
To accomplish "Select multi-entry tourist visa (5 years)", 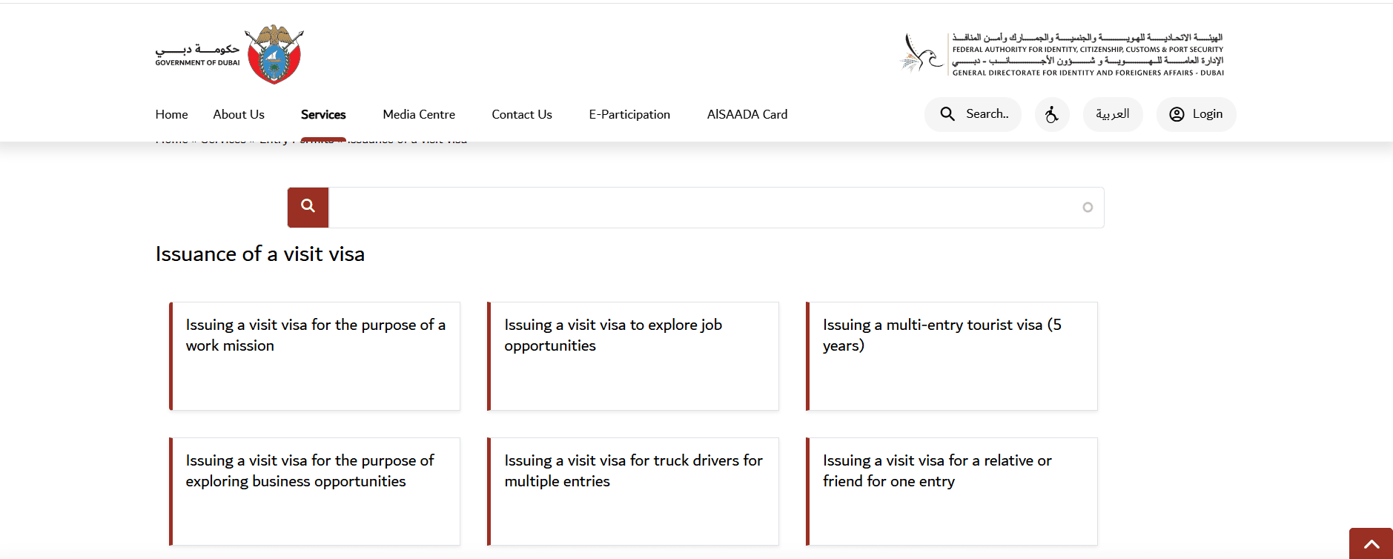I will pos(952,356).
